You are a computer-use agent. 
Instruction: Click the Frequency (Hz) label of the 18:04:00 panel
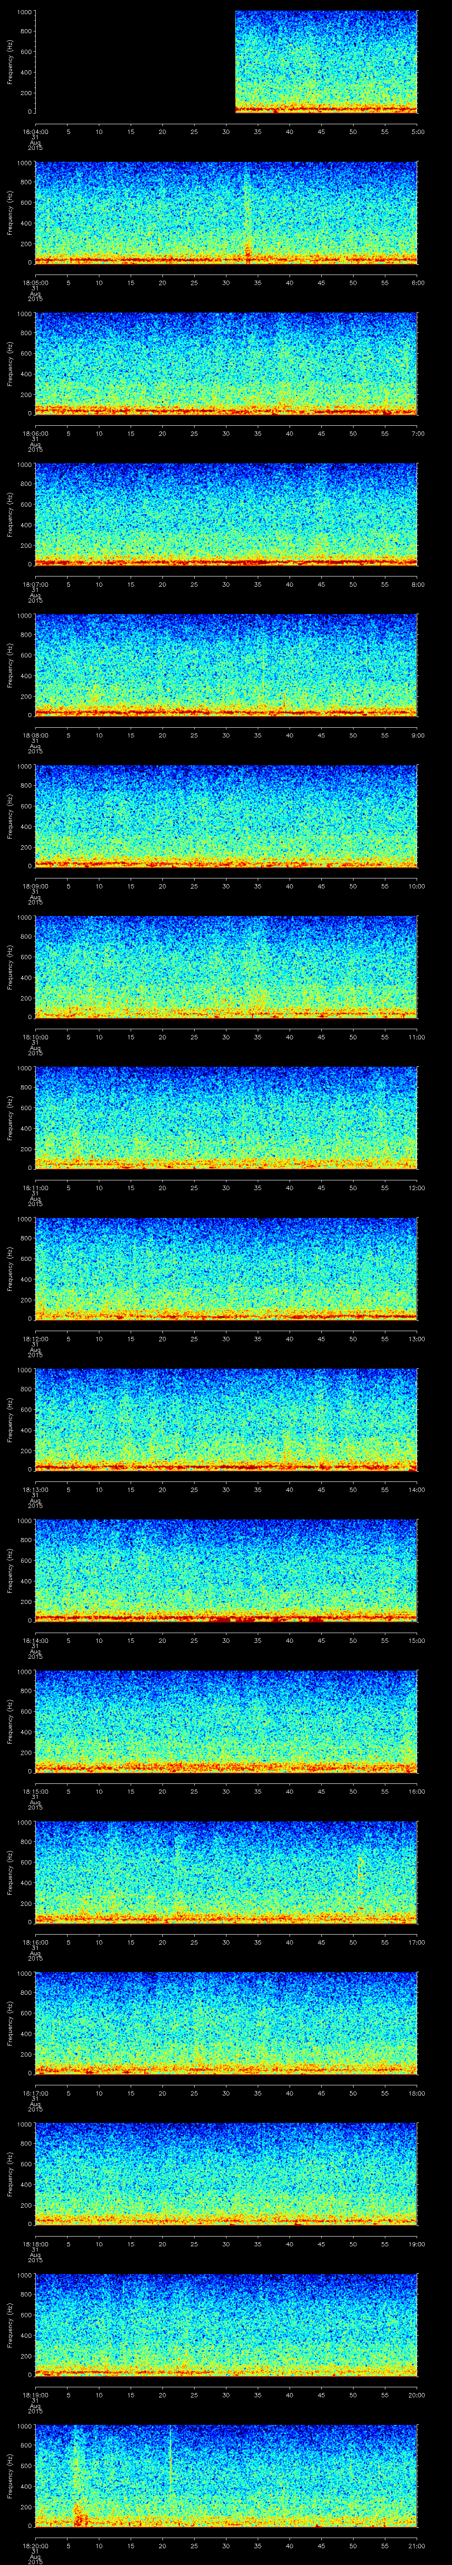[x=10, y=62]
